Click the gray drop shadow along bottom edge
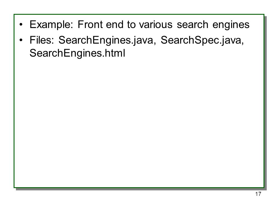Image resolution: width=278 pixels, height=208 pixels. [141, 189]
